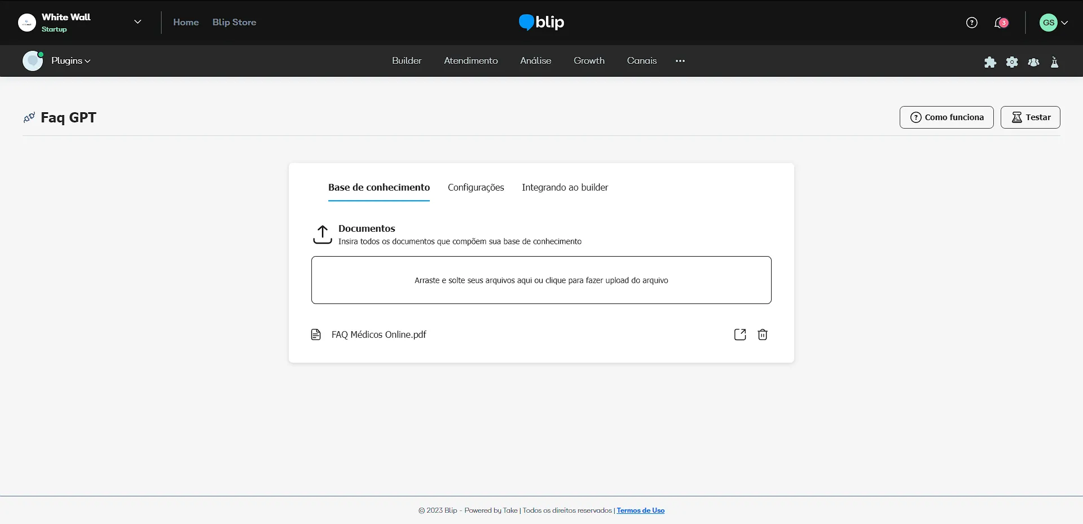1083x524 pixels.
Task: Click the file upload drop zone
Action: click(x=541, y=280)
